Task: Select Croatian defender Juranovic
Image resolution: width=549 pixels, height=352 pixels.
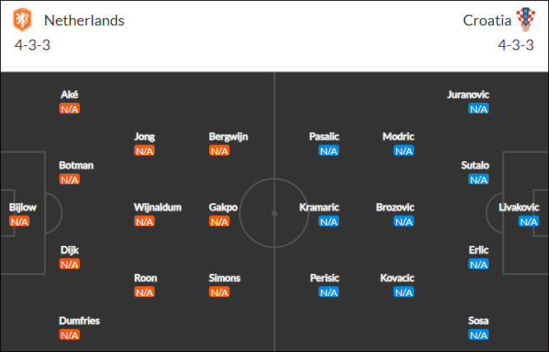Action: click(x=468, y=95)
